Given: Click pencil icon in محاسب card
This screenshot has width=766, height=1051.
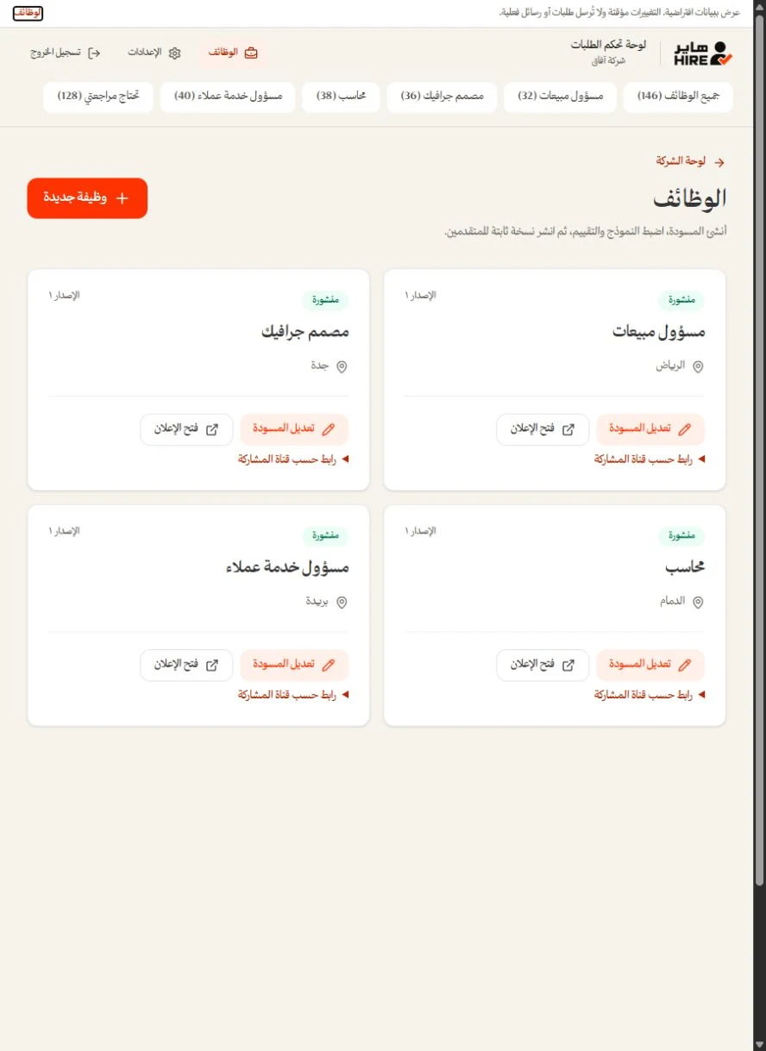Looking at the screenshot, I should tap(685, 665).
